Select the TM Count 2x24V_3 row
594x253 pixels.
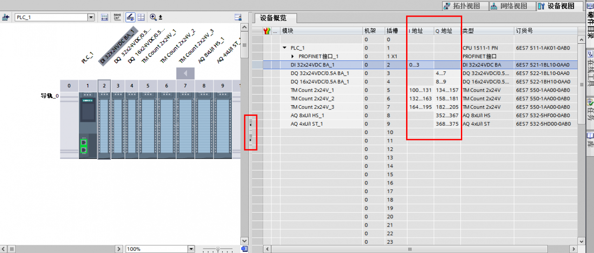coord(415,107)
